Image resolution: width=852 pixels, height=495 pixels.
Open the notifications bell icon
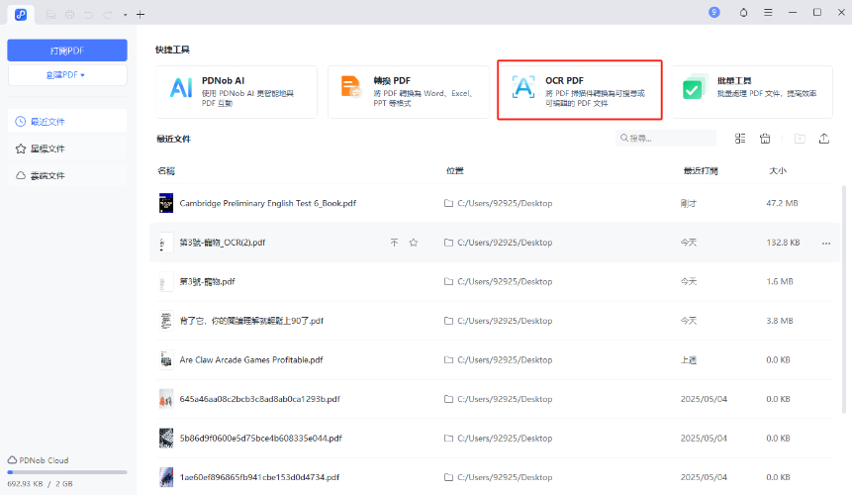(x=743, y=12)
